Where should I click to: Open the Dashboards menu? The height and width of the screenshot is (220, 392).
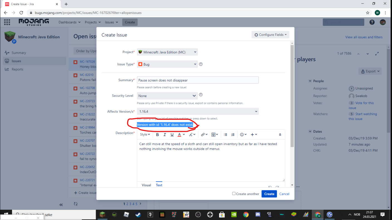69,22
